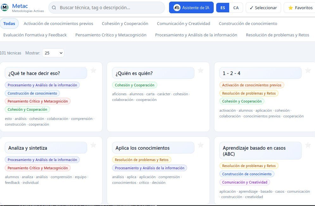Click Pensamiento Crítico tag in first card

click(x=38, y=101)
